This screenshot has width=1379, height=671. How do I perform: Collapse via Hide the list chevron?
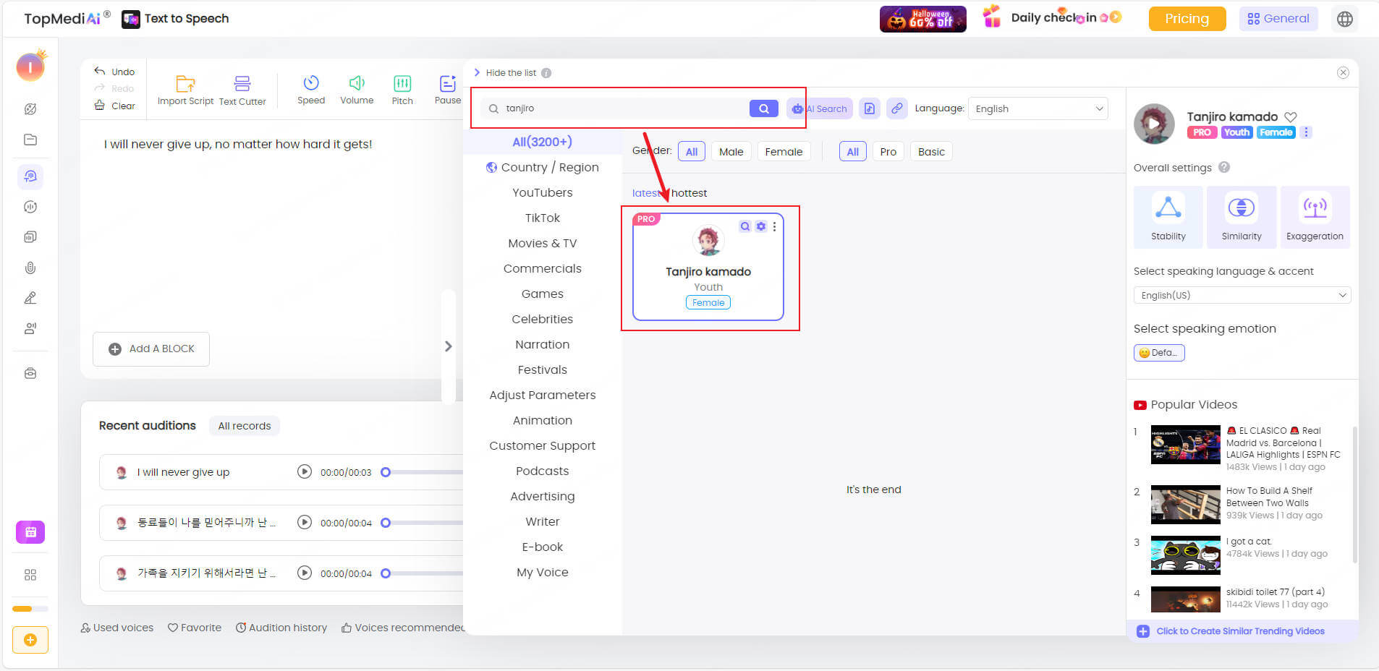477,72
